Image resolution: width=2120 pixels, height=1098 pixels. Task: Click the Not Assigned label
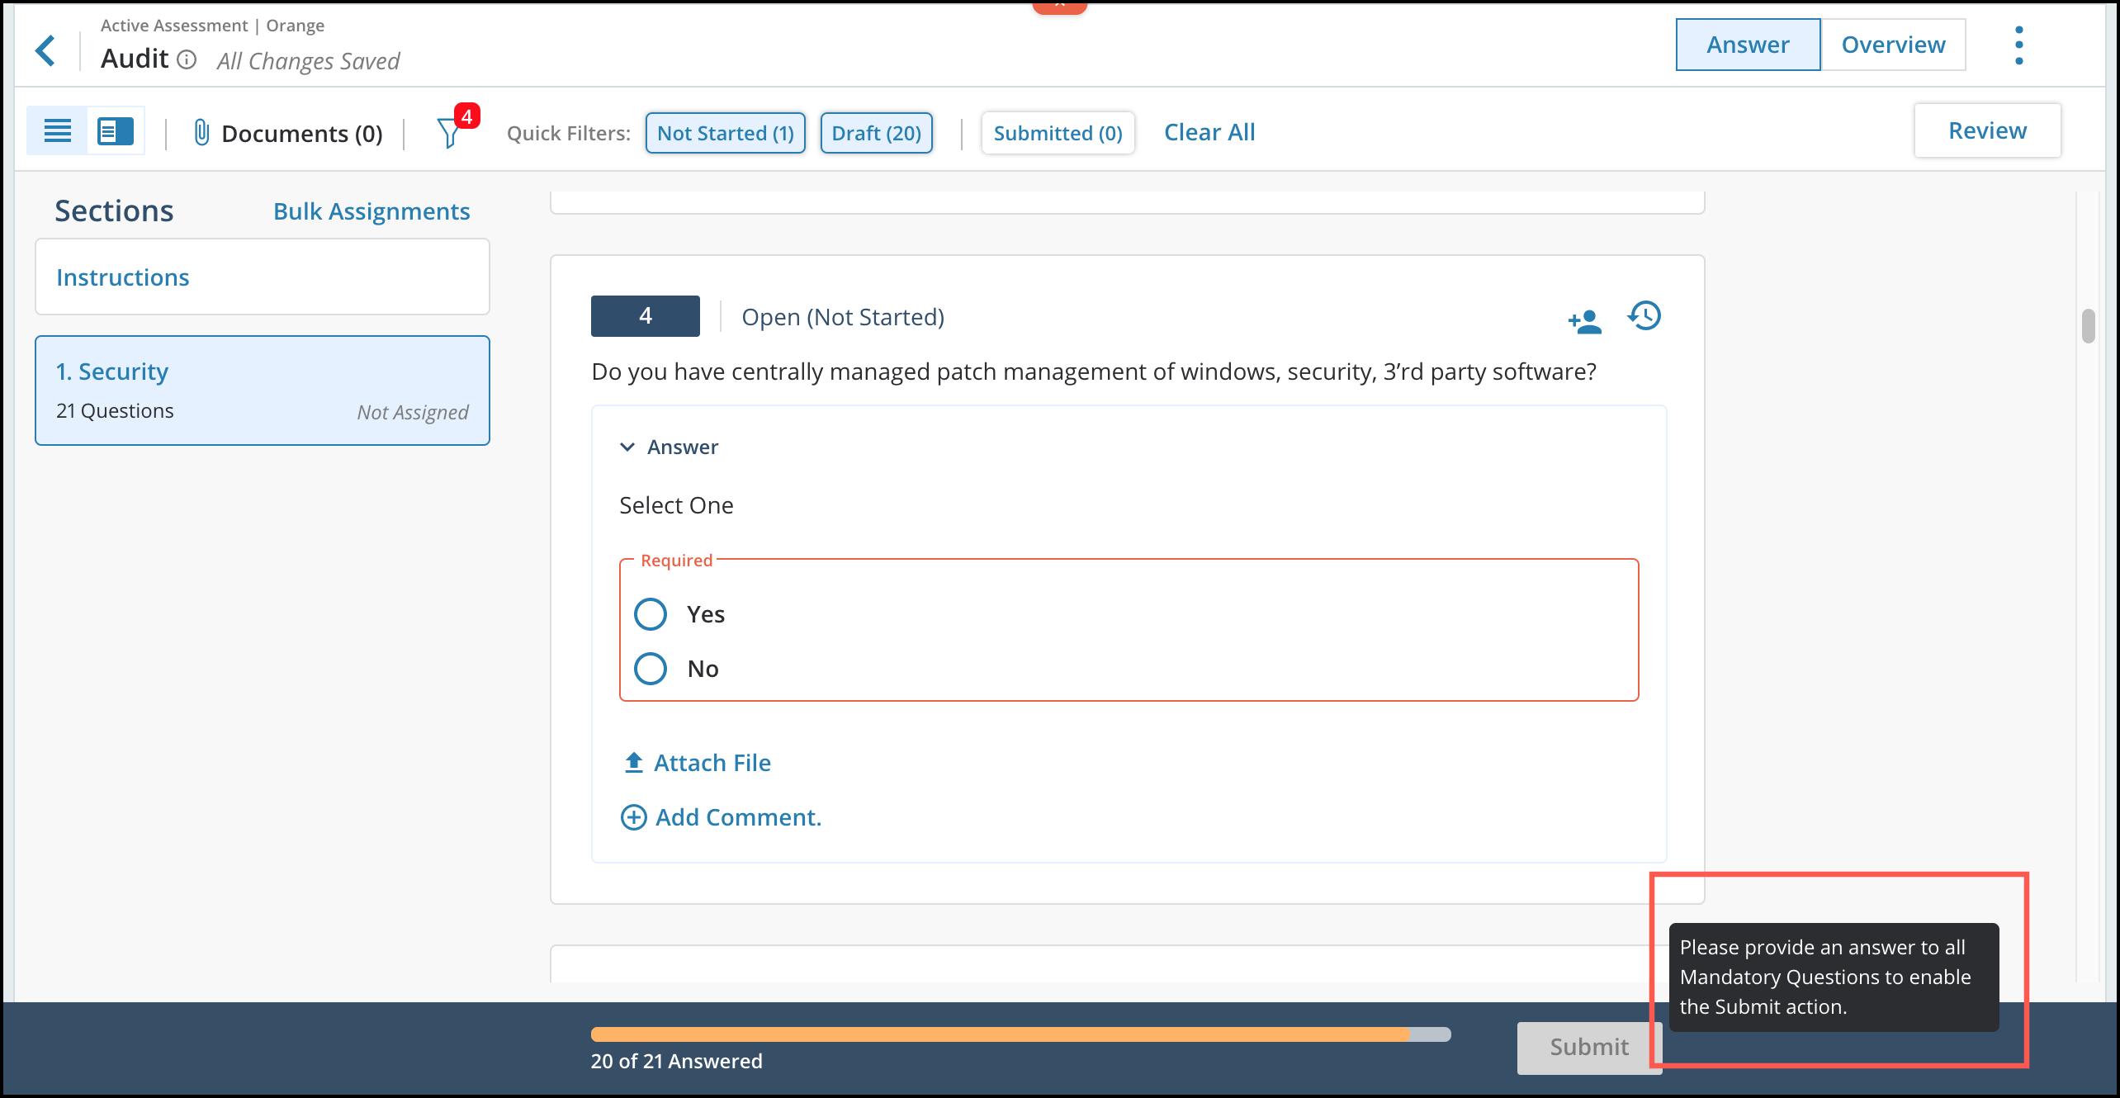pos(412,412)
